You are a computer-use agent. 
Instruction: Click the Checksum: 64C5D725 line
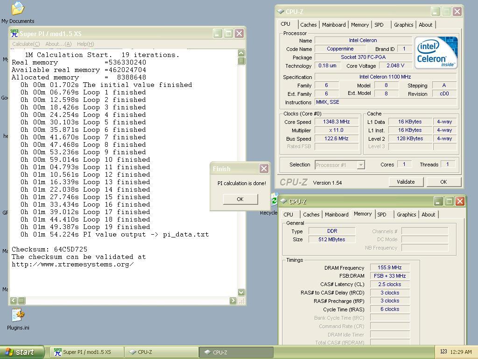pos(49,250)
